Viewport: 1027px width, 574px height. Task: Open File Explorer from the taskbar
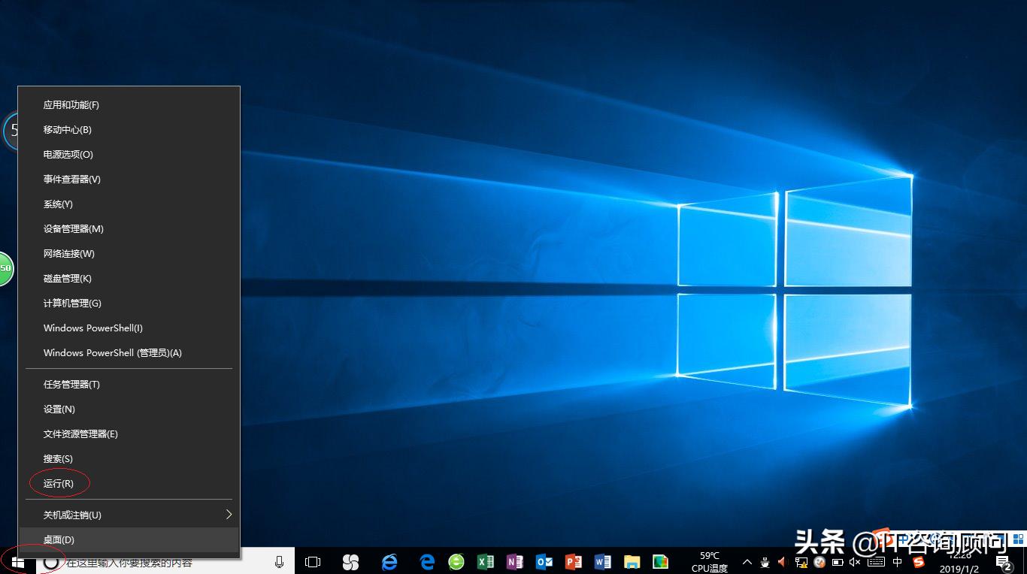coord(632,561)
